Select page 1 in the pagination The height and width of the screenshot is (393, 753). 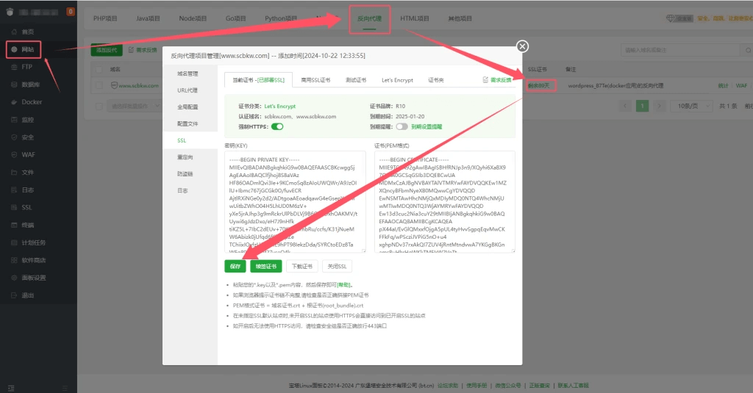[642, 106]
